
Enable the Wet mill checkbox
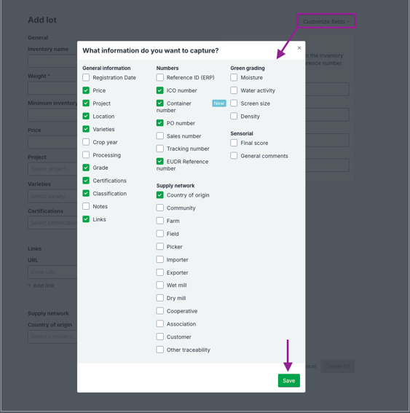point(159,286)
